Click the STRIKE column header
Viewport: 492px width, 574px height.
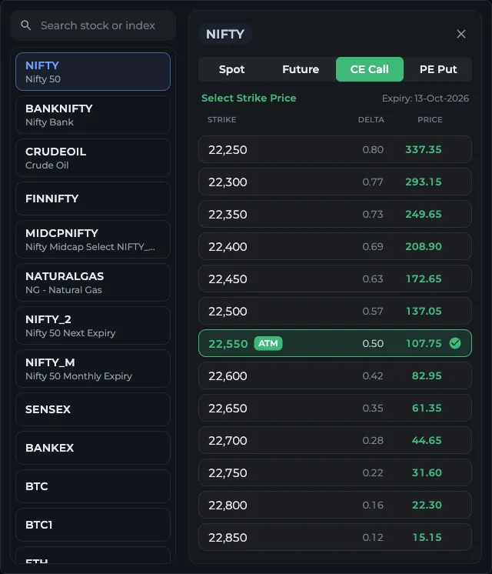click(221, 120)
